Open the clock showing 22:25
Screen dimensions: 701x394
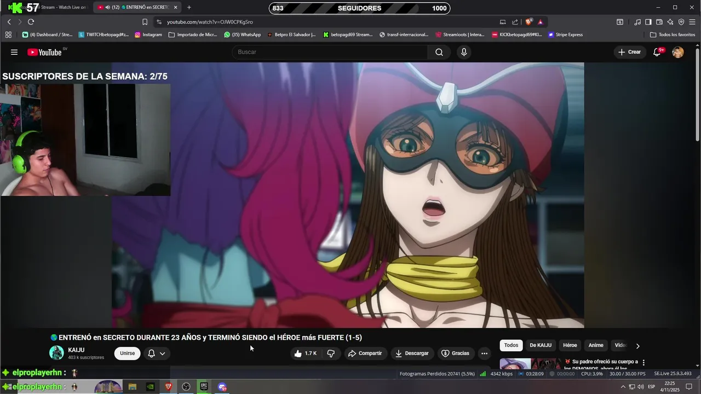tap(669, 387)
